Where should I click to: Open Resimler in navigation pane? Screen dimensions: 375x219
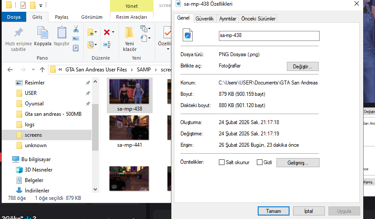(x=35, y=83)
